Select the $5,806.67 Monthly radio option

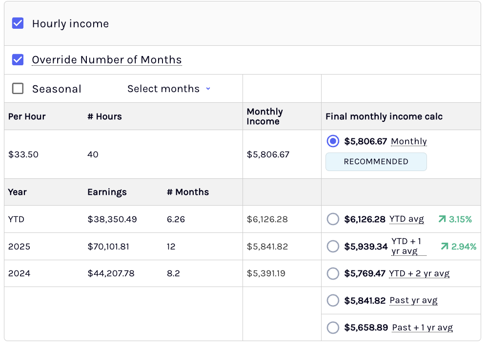[x=333, y=141]
